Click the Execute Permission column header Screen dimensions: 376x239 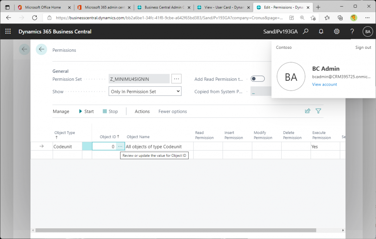point(321,135)
